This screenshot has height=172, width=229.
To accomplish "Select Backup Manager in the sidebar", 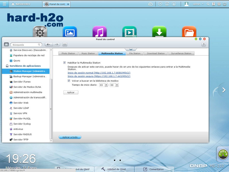I will 26,76.
